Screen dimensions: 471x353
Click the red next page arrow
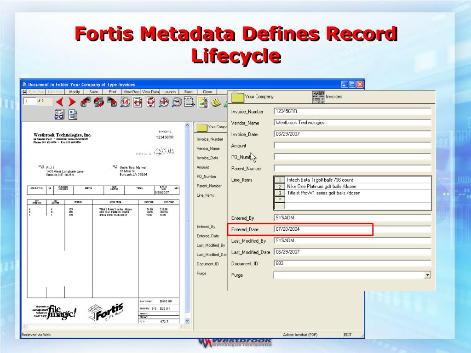pyautogui.click(x=72, y=102)
